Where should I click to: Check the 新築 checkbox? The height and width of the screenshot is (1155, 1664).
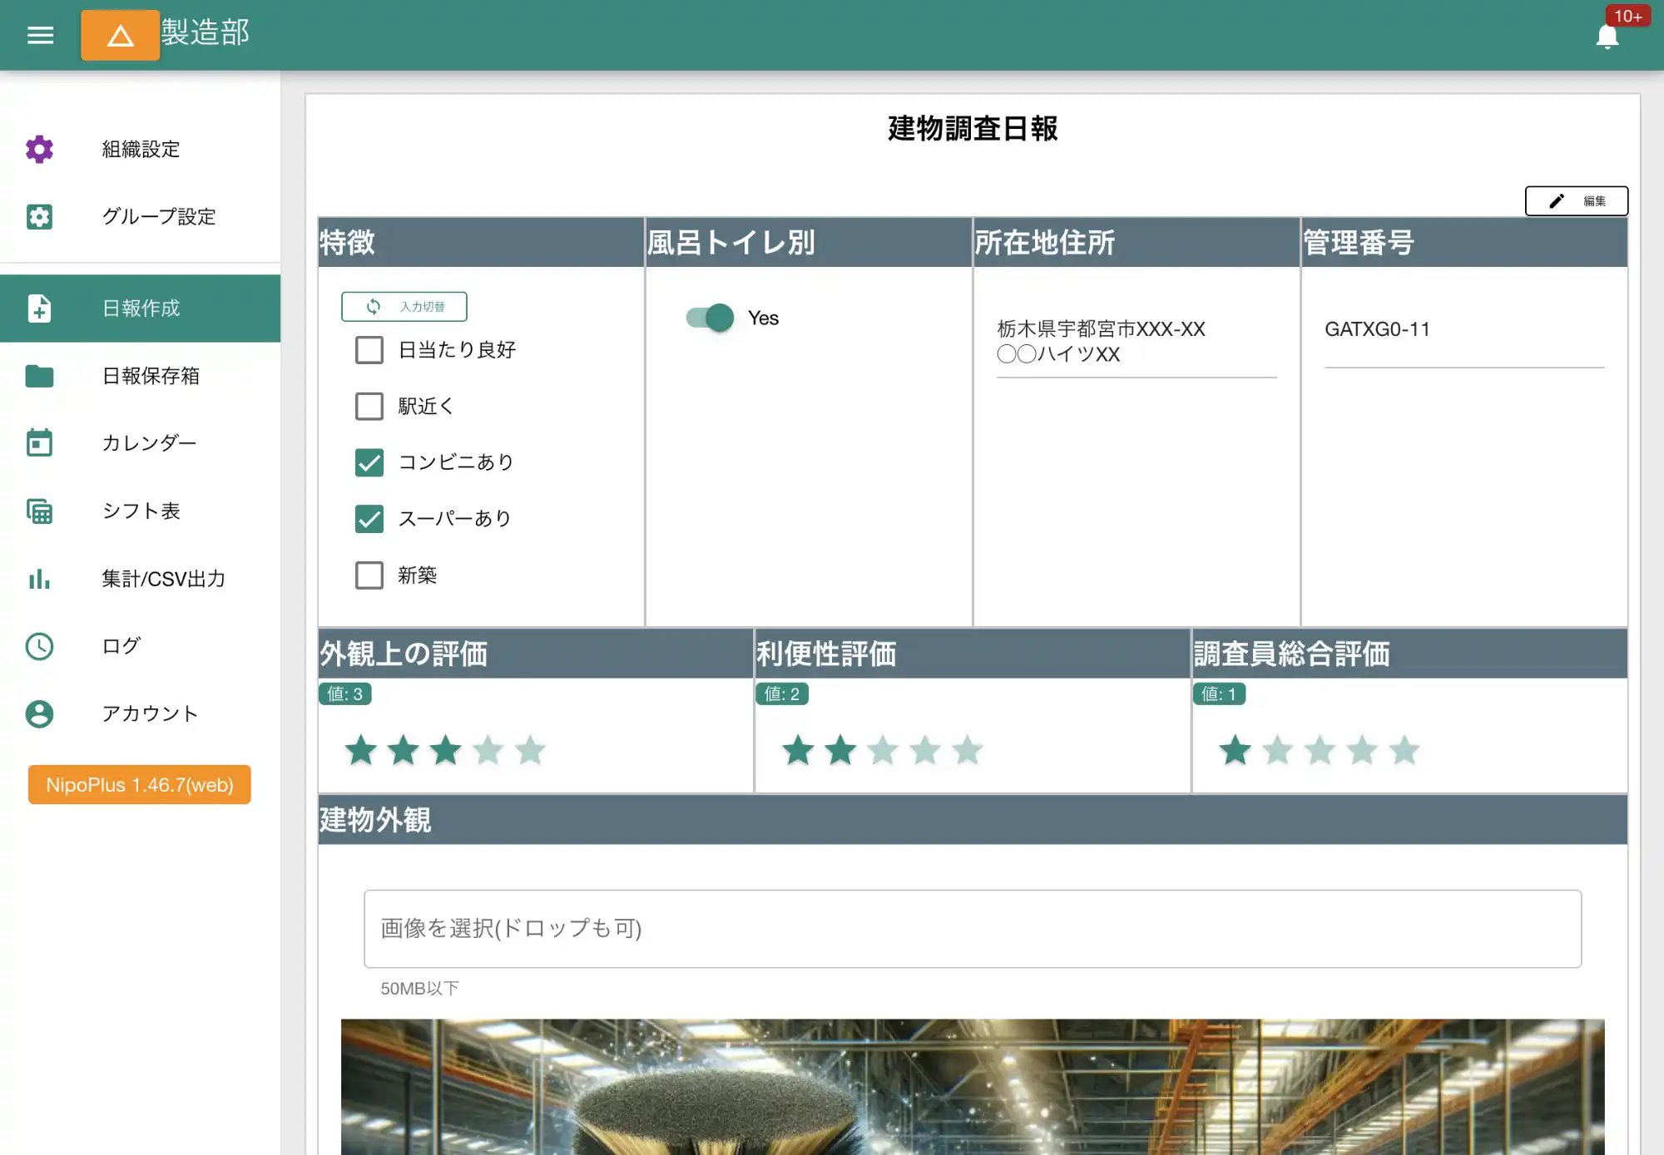[369, 575]
